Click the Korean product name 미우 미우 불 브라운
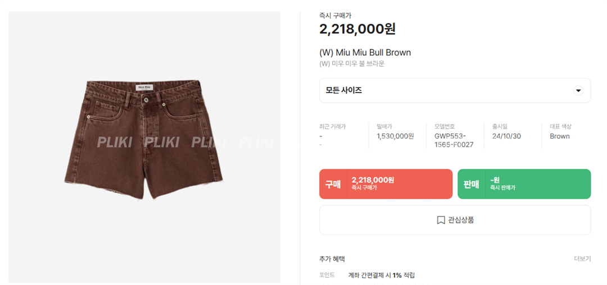The image size is (607, 285). 352,64
